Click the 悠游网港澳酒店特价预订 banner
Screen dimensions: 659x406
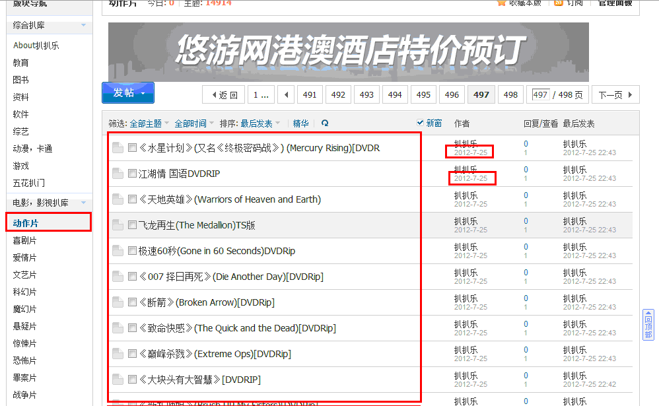tap(349, 51)
